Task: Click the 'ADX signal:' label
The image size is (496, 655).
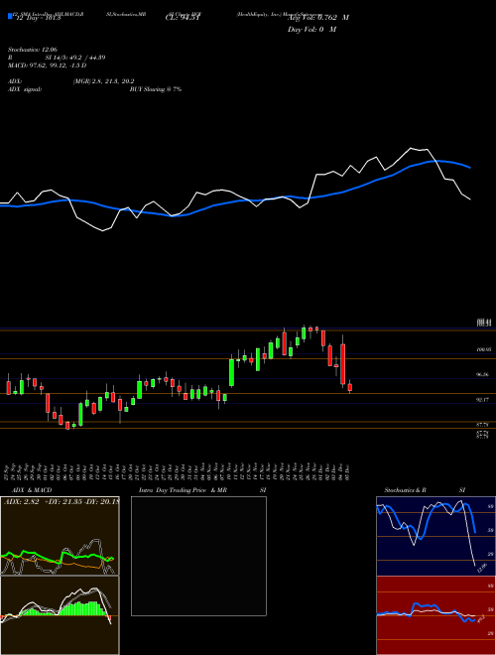Action: click(25, 89)
